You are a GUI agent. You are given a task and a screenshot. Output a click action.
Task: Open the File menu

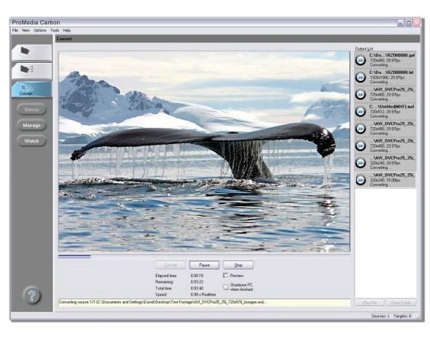coord(15,31)
